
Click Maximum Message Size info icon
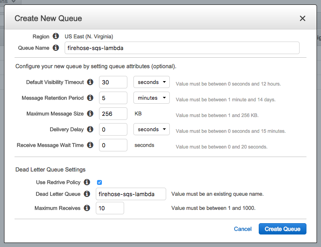[90, 113]
